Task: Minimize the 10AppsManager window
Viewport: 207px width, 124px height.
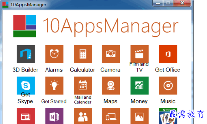Action: click(x=158, y=3)
